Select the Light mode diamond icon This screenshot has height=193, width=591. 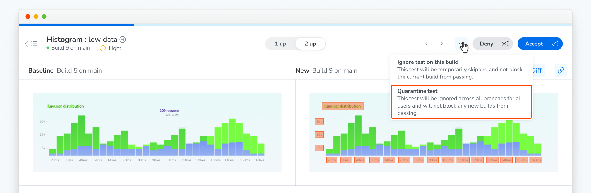(103, 48)
